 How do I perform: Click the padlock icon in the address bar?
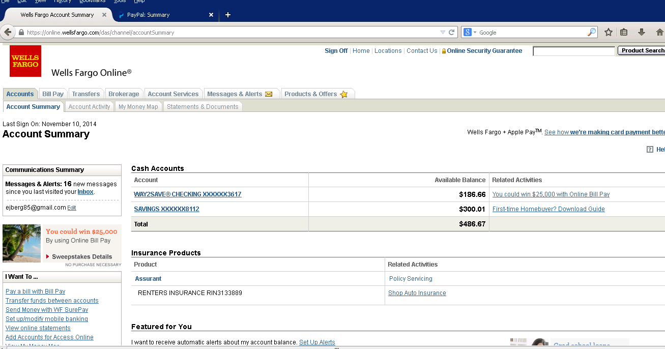pos(21,32)
